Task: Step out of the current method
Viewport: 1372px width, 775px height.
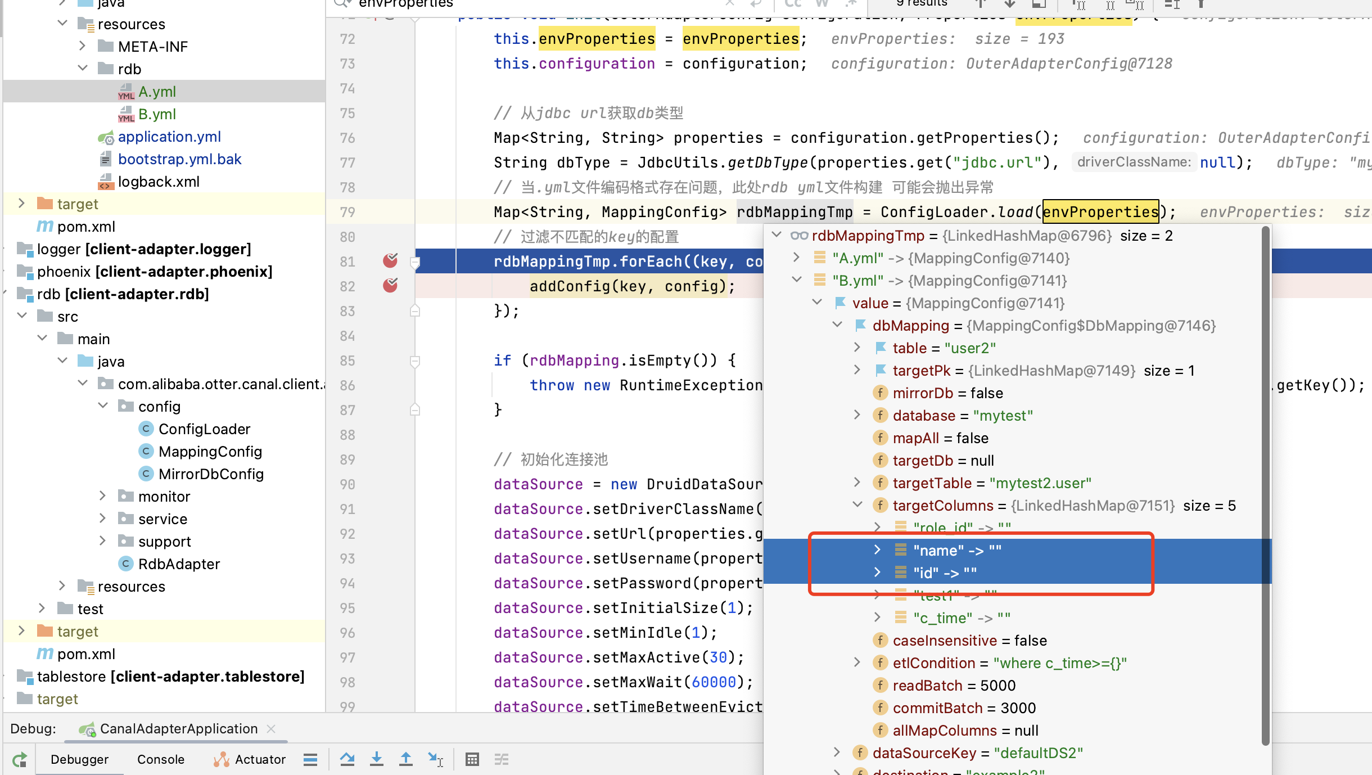Action: [x=406, y=759]
